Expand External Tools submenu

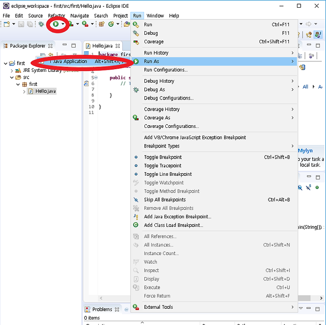click(x=214, y=307)
